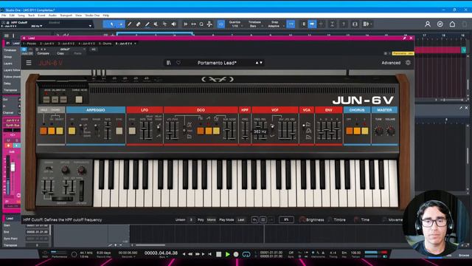
Task: Click the Copy preset button
Action: (60, 53)
